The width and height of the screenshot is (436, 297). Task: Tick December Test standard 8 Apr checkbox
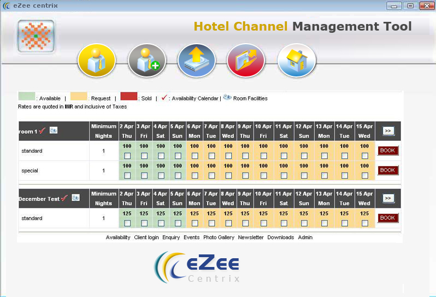tap(228, 223)
